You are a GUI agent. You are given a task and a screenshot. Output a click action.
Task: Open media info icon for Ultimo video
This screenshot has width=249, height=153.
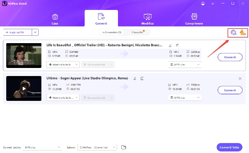[x=142, y=79]
